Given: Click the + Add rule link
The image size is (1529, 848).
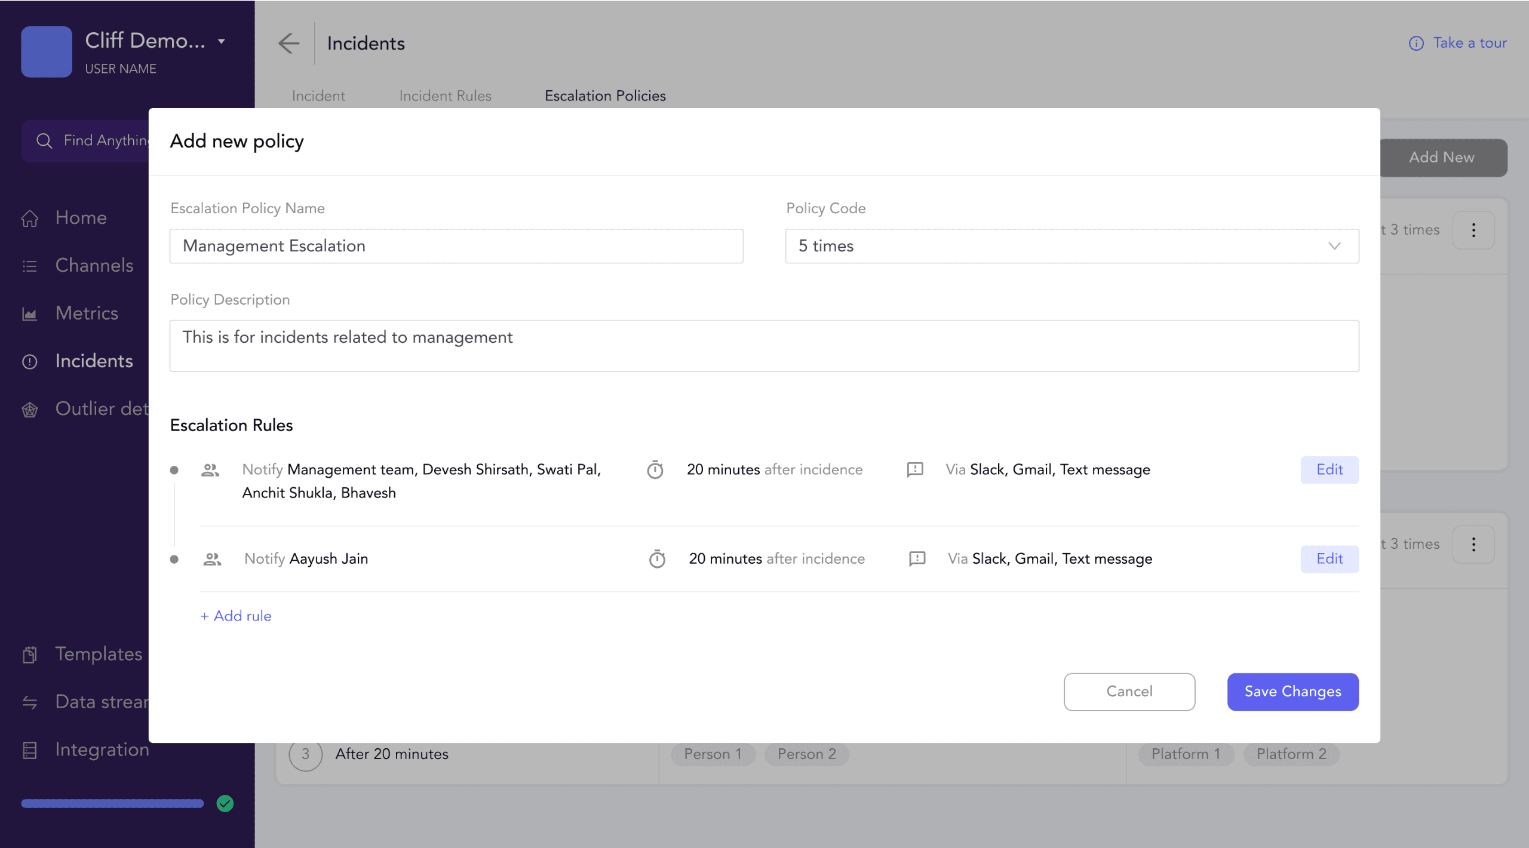Looking at the screenshot, I should pyautogui.click(x=236, y=616).
